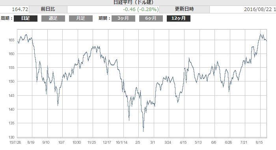The image size is (276, 150).
Task: Click the 135 y-axis label
Action: tap(11, 123)
